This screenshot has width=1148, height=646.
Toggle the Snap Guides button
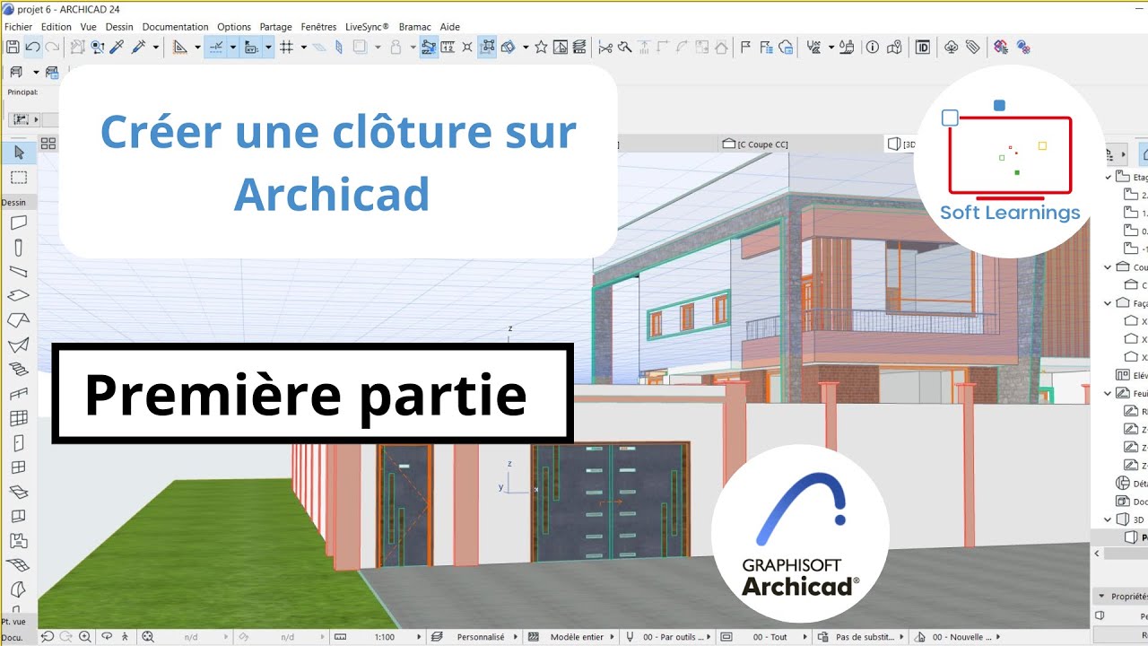(216, 47)
